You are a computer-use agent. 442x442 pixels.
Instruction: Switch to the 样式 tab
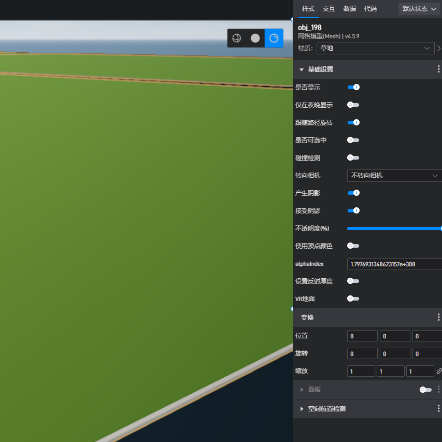pos(308,9)
